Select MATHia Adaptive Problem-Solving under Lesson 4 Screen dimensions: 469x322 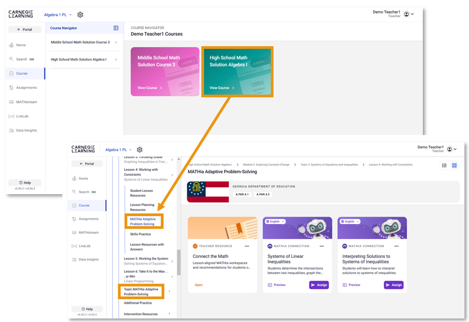point(143,222)
